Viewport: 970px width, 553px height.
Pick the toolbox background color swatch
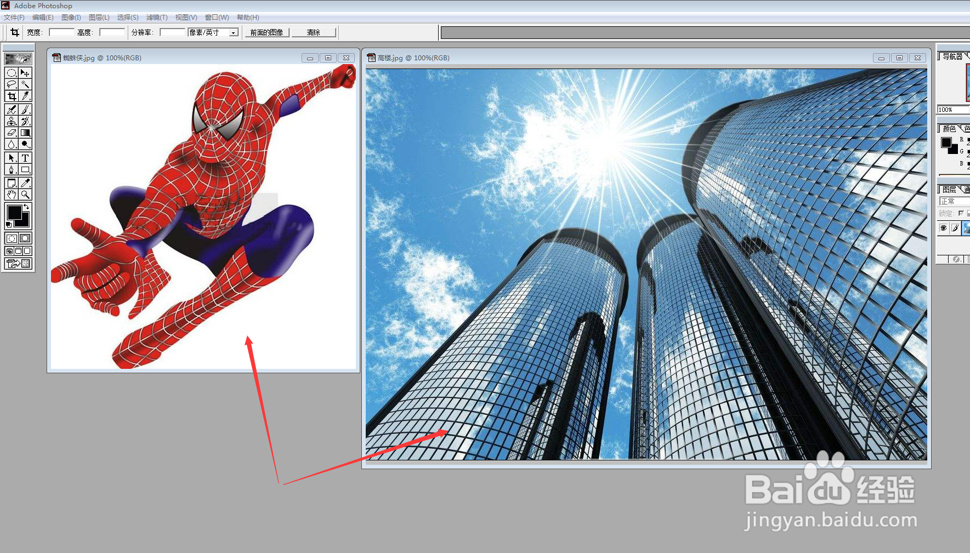click(25, 221)
